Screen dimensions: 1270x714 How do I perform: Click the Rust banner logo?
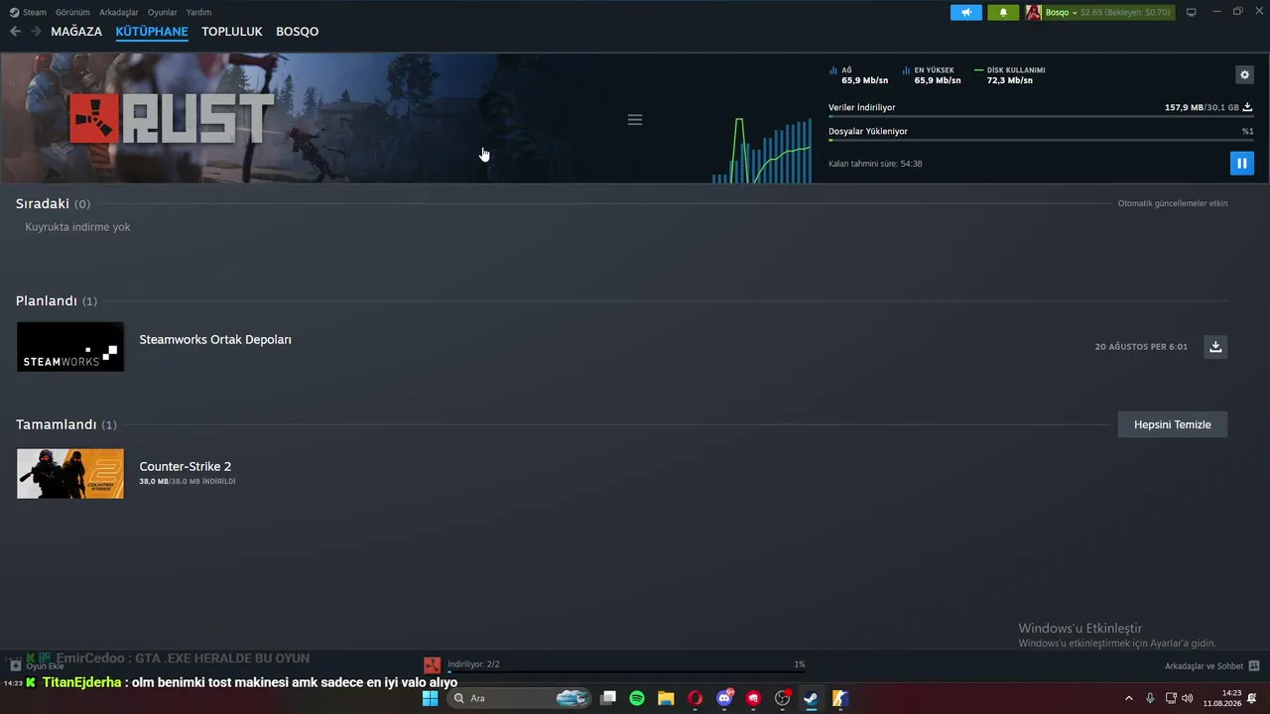[x=172, y=119]
